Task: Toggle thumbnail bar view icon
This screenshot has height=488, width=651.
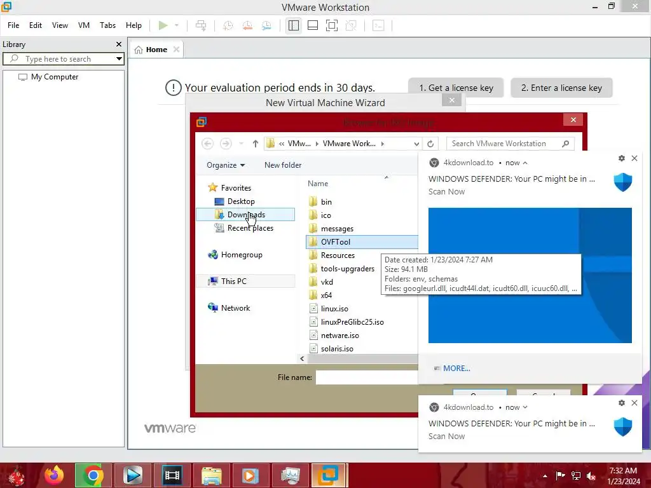Action: click(x=313, y=25)
